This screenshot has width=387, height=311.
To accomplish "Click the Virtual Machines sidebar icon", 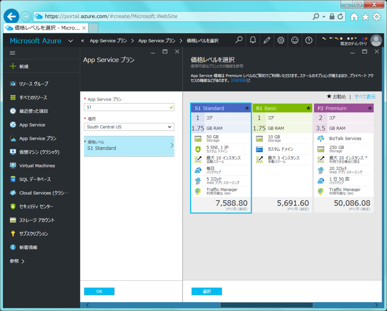I will click(x=13, y=166).
